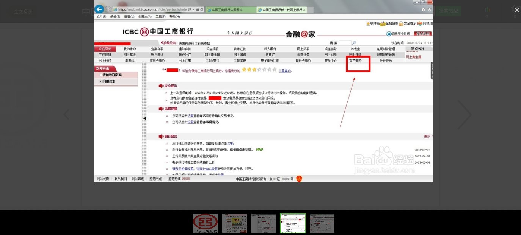Click 网站地图 in the footer

[x=103, y=179]
